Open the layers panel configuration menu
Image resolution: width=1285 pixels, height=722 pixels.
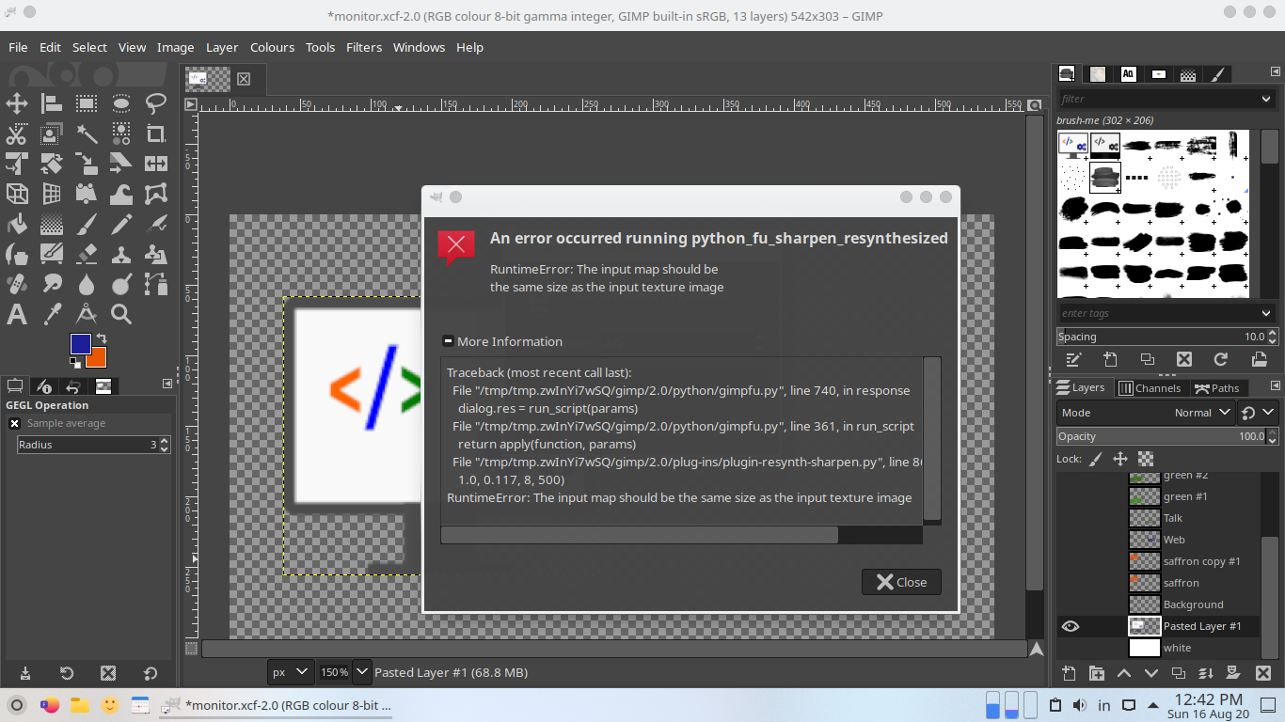coord(1277,386)
